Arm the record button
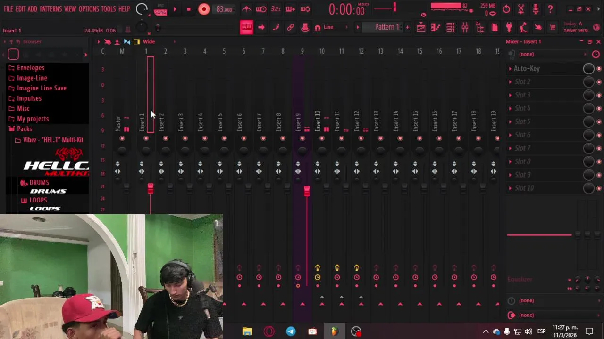 tap(204, 9)
